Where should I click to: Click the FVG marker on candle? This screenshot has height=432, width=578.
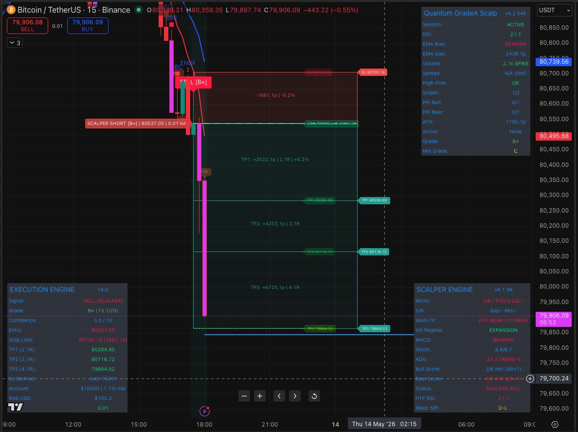pyautogui.click(x=204, y=172)
